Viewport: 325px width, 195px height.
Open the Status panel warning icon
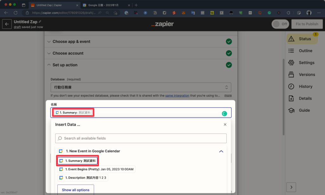[291, 39]
